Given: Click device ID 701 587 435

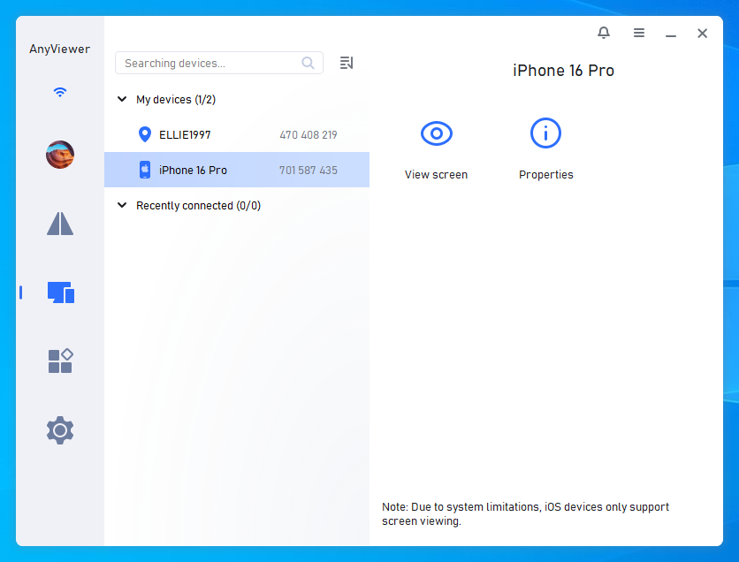Looking at the screenshot, I should pos(309,171).
